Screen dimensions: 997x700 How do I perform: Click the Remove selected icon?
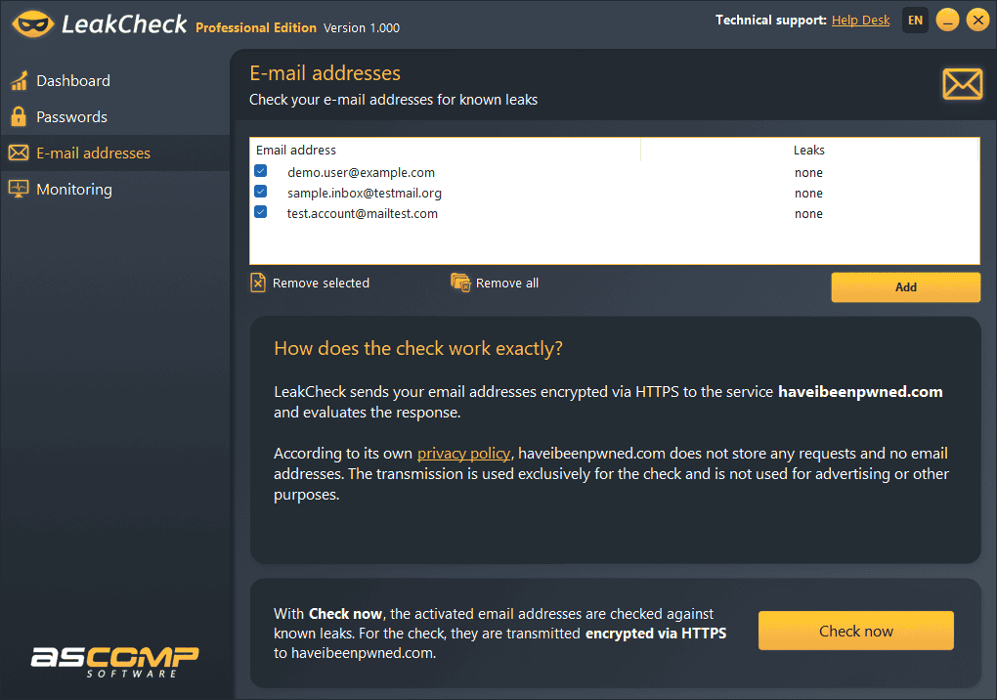tap(258, 283)
